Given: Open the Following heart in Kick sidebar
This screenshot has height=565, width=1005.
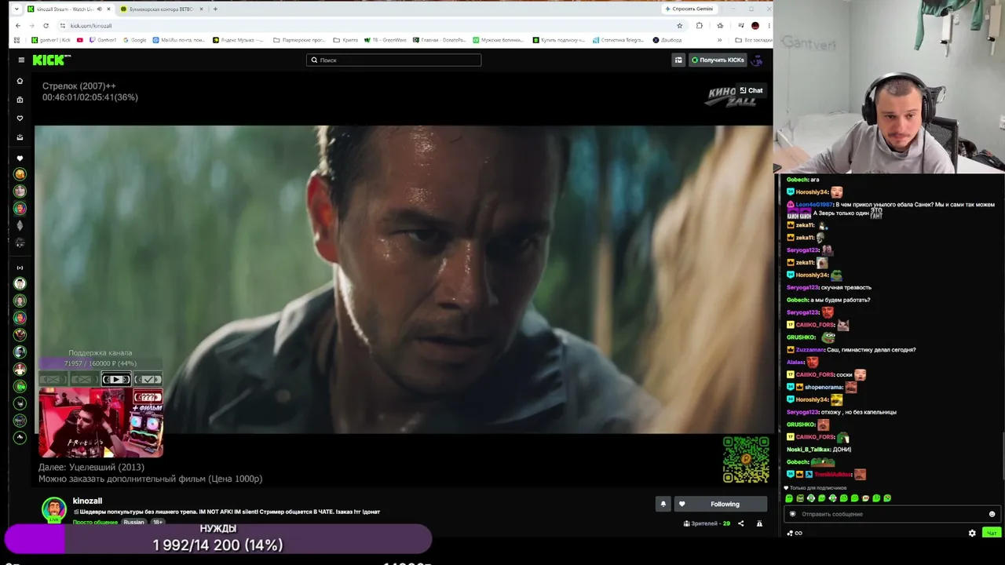Looking at the screenshot, I should coord(20,118).
